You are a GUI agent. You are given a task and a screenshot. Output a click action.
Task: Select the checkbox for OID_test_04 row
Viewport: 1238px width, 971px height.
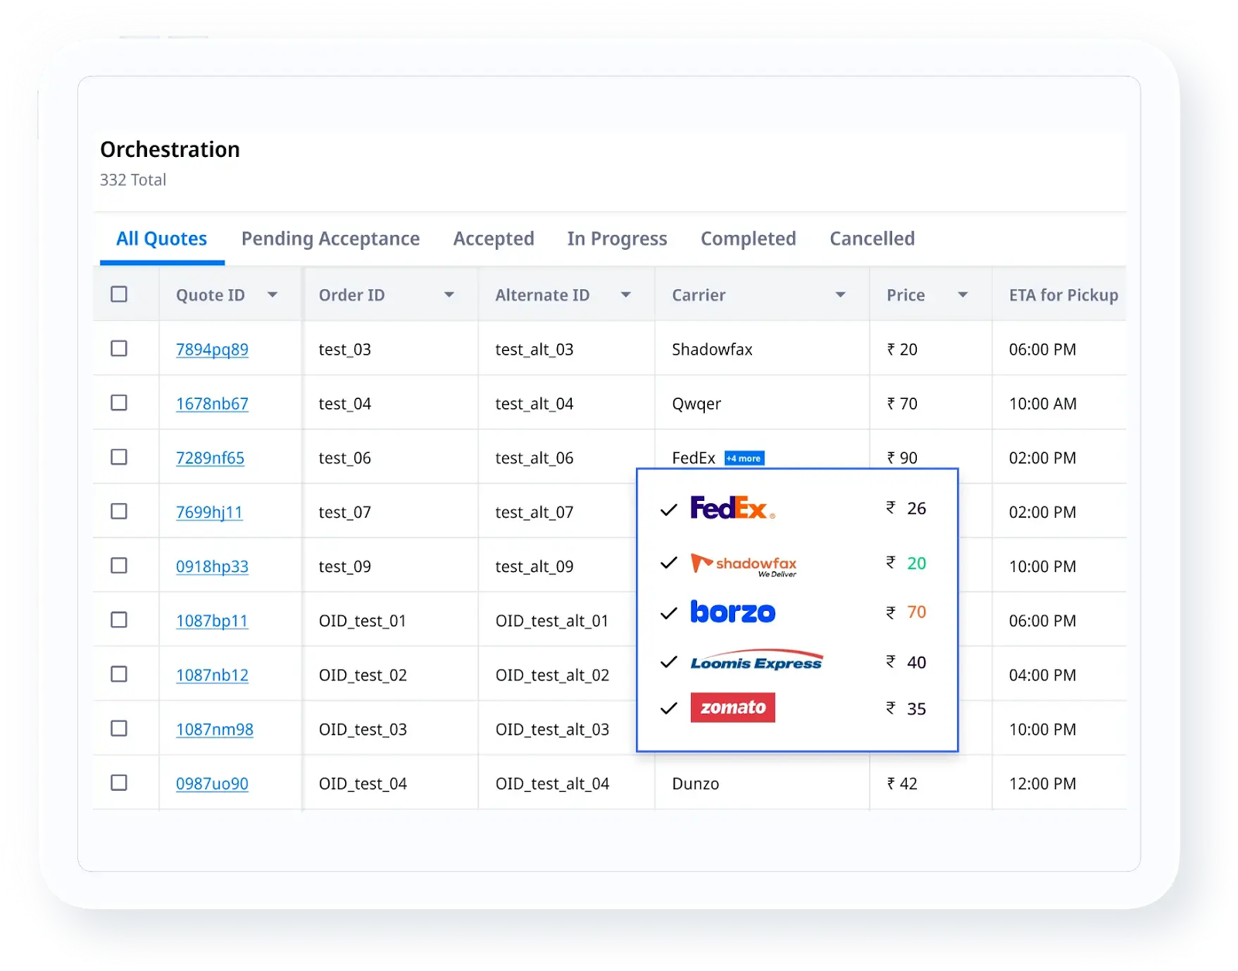(x=119, y=782)
